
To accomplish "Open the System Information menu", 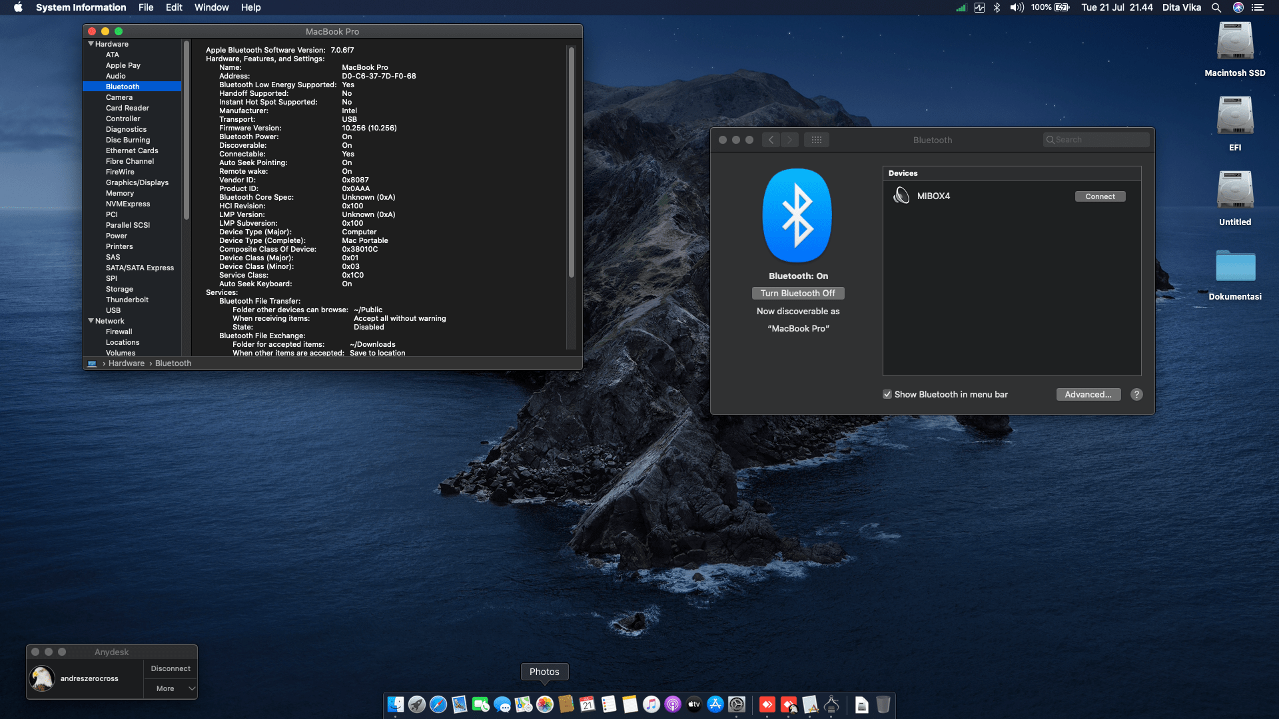I will [x=81, y=7].
